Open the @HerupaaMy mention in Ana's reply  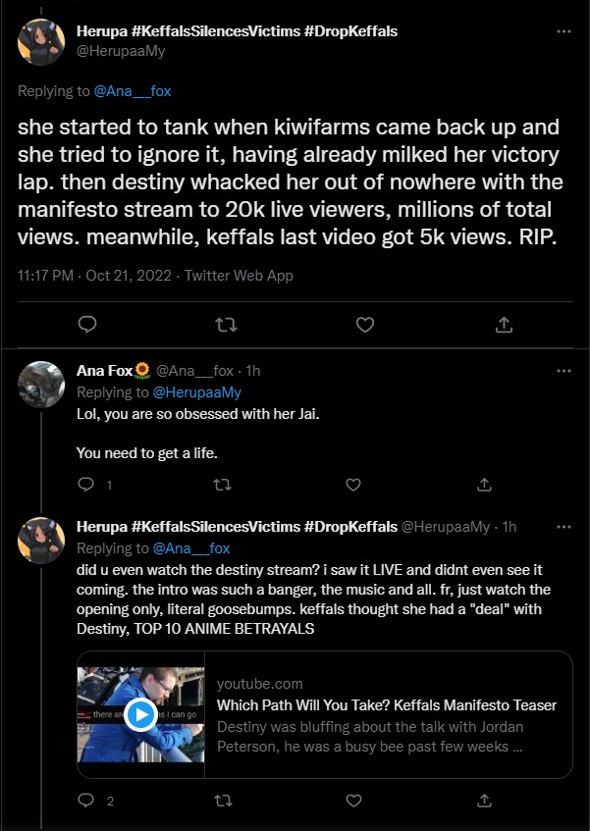194,392
